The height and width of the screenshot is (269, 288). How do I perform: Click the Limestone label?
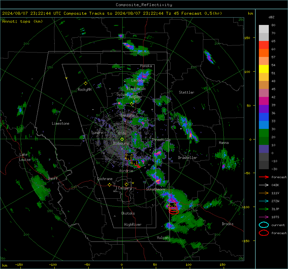[x=60, y=123]
